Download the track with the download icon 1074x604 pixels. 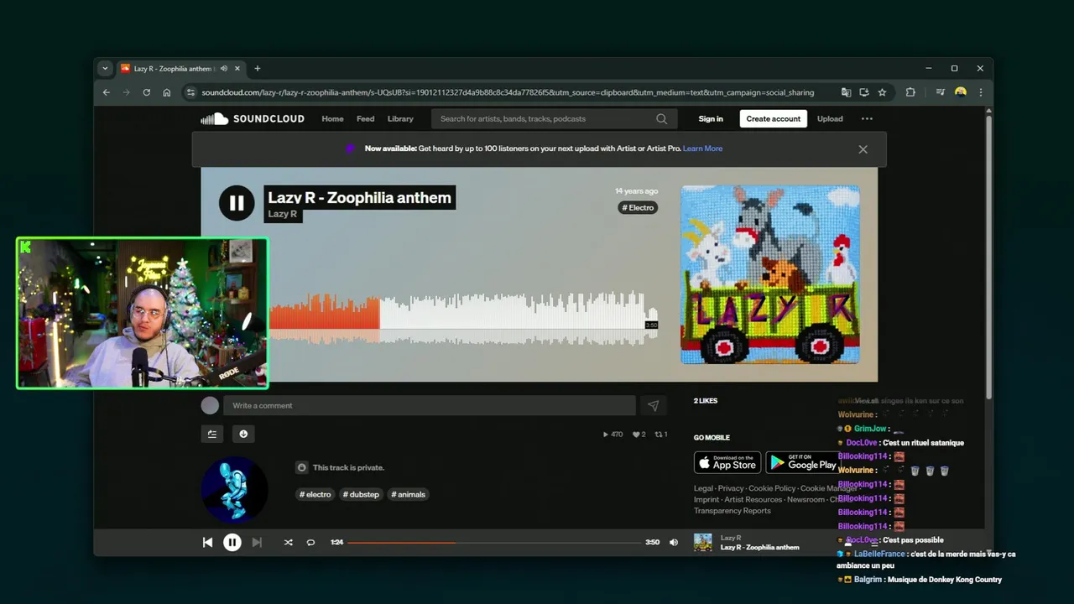point(243,434)
